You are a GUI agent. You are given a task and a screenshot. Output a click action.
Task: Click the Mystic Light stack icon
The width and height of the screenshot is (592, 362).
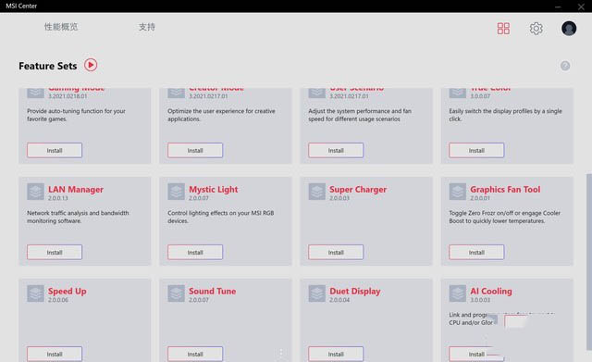pyautogui.click(x=177, y=192)
